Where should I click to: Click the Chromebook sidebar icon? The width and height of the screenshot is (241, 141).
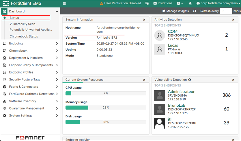point(5,51)
